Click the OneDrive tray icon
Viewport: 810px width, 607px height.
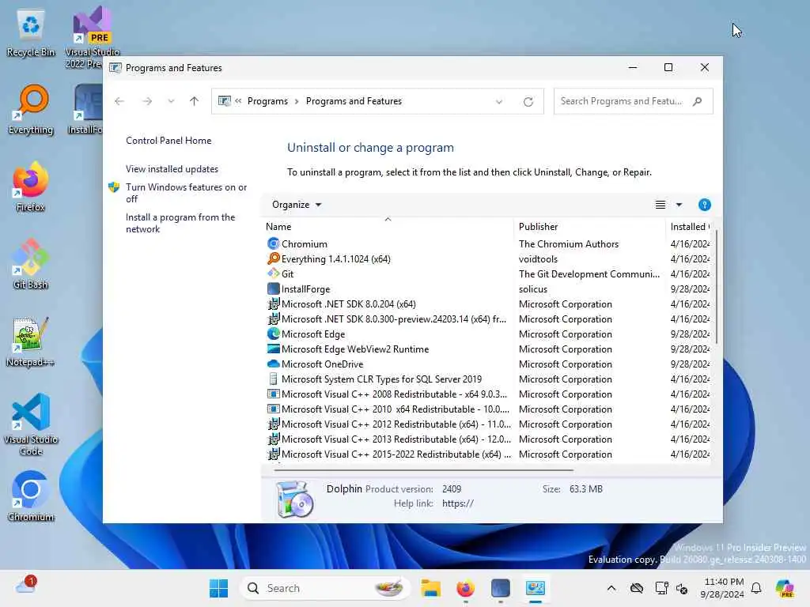click(637, 588)
